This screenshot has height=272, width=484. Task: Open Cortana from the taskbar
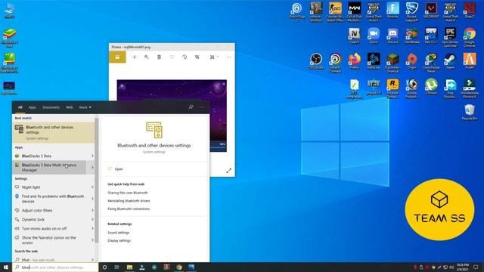104,267
